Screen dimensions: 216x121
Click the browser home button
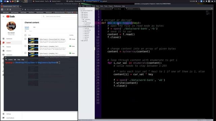[10, 9]
